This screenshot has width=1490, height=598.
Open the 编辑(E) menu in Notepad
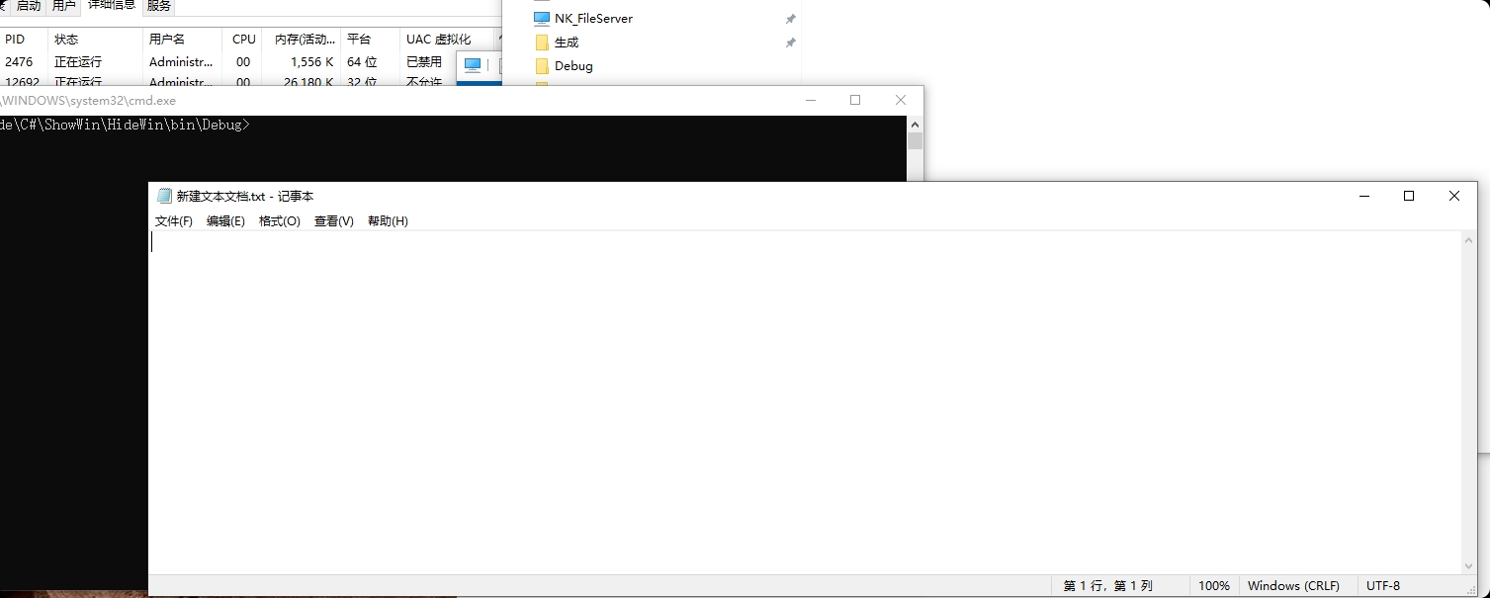tap(226, 220)
